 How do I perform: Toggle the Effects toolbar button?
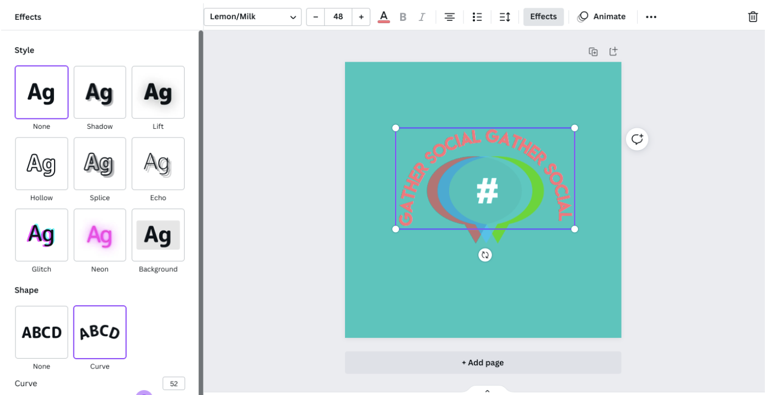point(543,17)
